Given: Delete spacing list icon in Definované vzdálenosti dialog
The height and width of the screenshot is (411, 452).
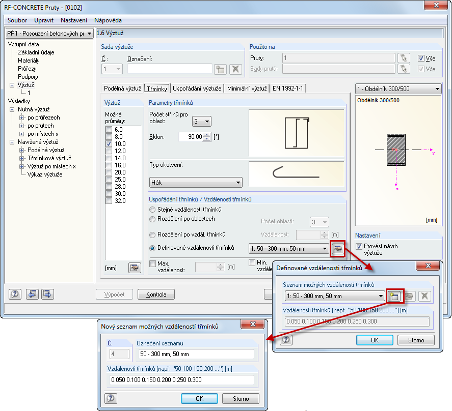Looking at the screenshot, I should point(424,296).
